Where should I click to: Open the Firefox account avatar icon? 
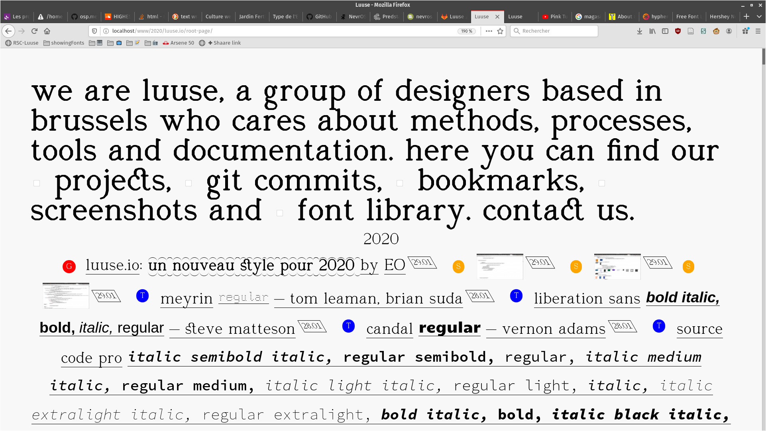point(729,31)
